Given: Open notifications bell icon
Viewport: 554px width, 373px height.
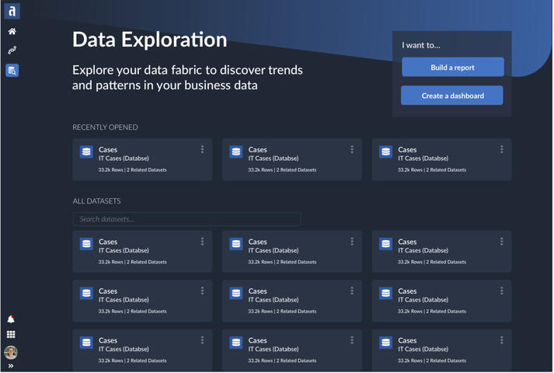Looking at the screenshot, I should 11,319.
